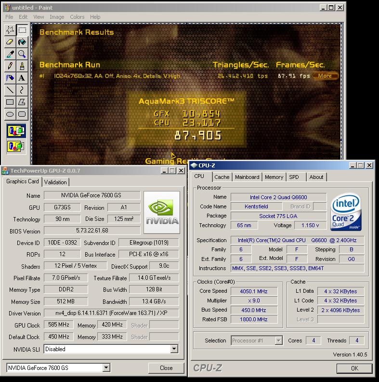Click the Package value Socket 775 LGA
The width and height of the screenshot is (379, 382).
(x=278, y=216)
